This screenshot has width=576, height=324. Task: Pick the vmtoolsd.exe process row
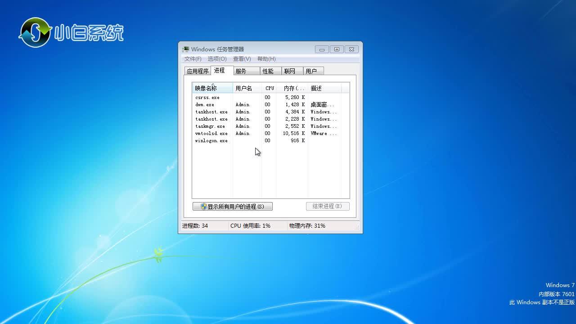tap(211, 134)
